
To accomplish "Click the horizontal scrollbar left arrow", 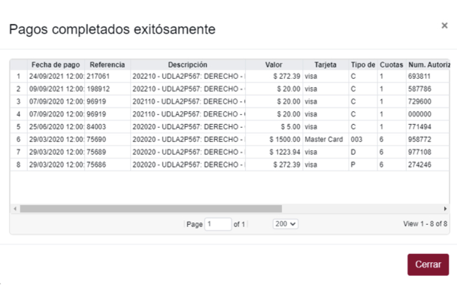I will [15, 209].
